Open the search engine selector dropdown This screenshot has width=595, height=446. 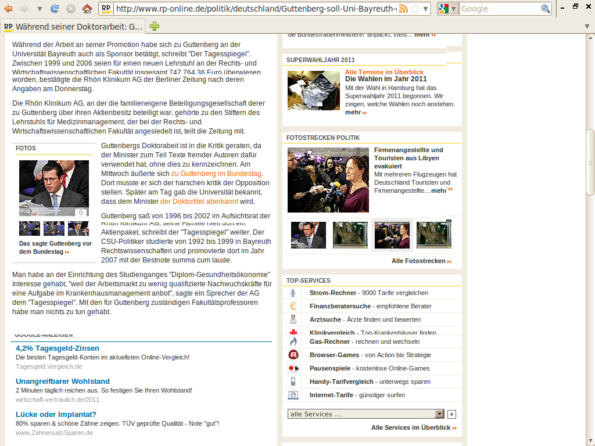tap(449, 8)
